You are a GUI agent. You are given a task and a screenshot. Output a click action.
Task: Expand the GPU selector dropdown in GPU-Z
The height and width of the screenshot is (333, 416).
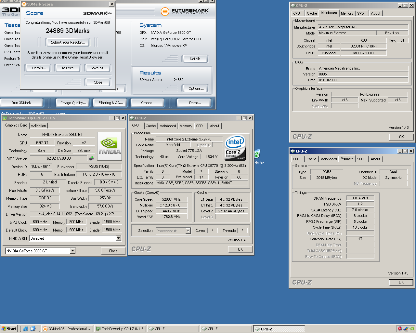click(72, 251)
